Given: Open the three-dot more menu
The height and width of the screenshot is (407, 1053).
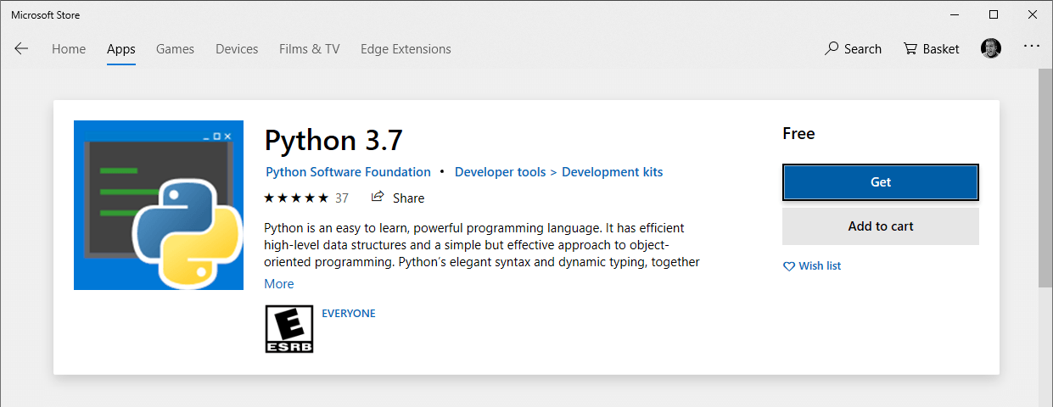Looking at the screenshot, I should (1031, 47).
